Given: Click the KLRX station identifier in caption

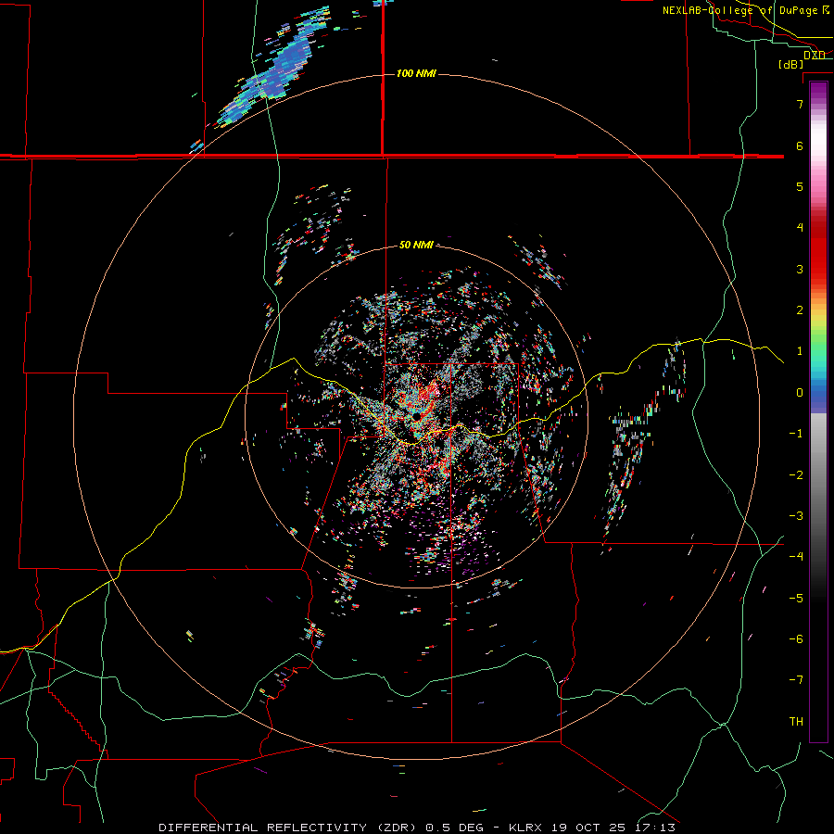Looking at the screenshot, I should click(525, 828).
